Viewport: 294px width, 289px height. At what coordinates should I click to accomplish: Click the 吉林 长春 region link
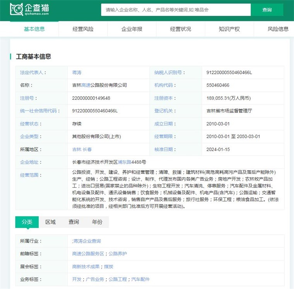tap(82, 150)
